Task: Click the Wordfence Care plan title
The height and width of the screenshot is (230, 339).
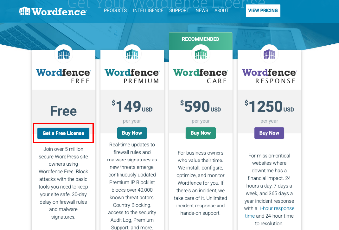Action: 200,76
